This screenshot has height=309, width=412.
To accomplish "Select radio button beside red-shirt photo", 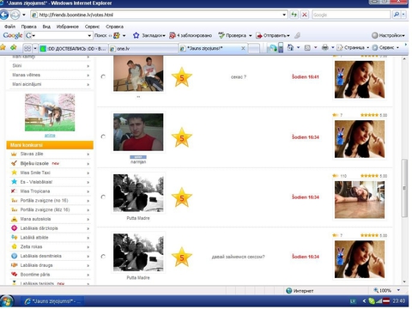I will click(x=103, y=136).
